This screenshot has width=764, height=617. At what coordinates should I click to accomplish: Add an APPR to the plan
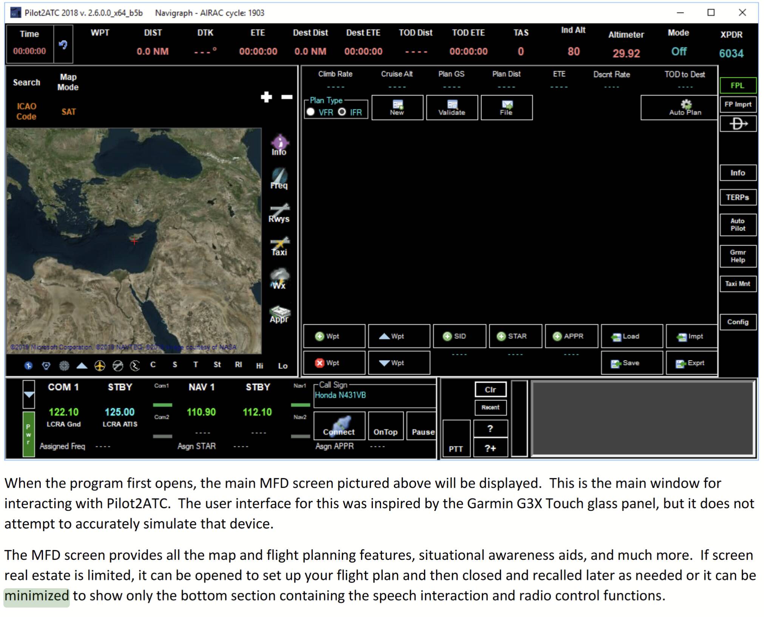pos(571,336)
